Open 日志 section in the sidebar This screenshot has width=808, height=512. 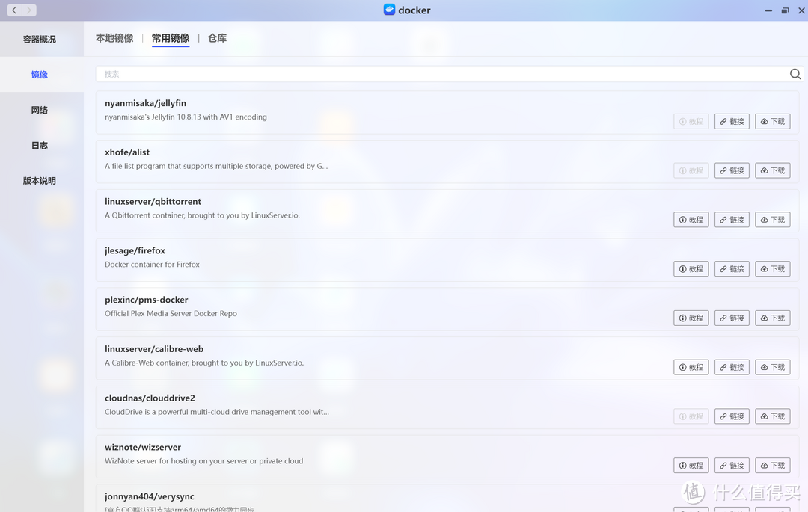[x=40, y=146]
